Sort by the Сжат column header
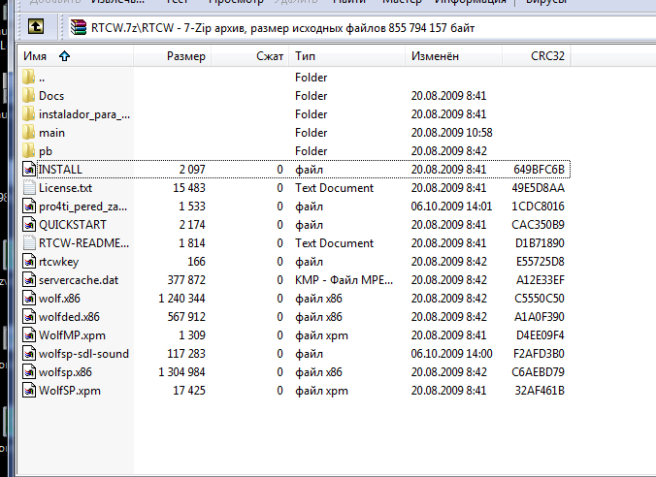 tap(249, 56)
